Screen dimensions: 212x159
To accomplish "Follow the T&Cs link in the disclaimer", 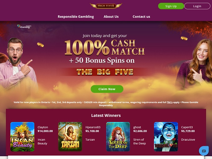I will [170, 102].
